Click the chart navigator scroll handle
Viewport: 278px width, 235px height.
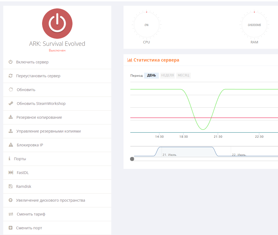pyautogui.click(x=132, y=159)
